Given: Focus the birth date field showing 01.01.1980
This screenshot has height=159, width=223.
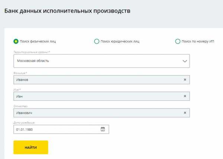Looking at the screenshot, I should tap(61, 129).
